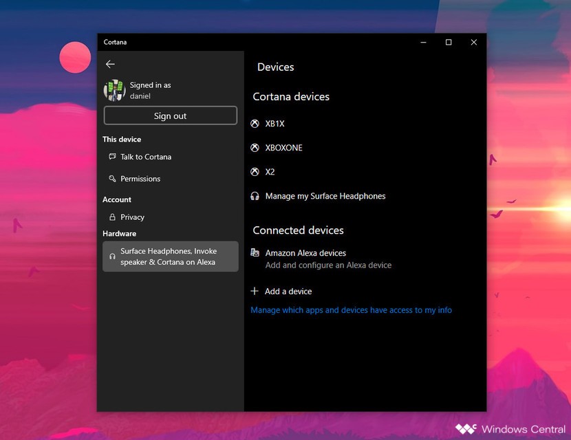This screenshot has width=571, height=440.
Task: Maximize the Cortana window
Action: click(449, 43)
